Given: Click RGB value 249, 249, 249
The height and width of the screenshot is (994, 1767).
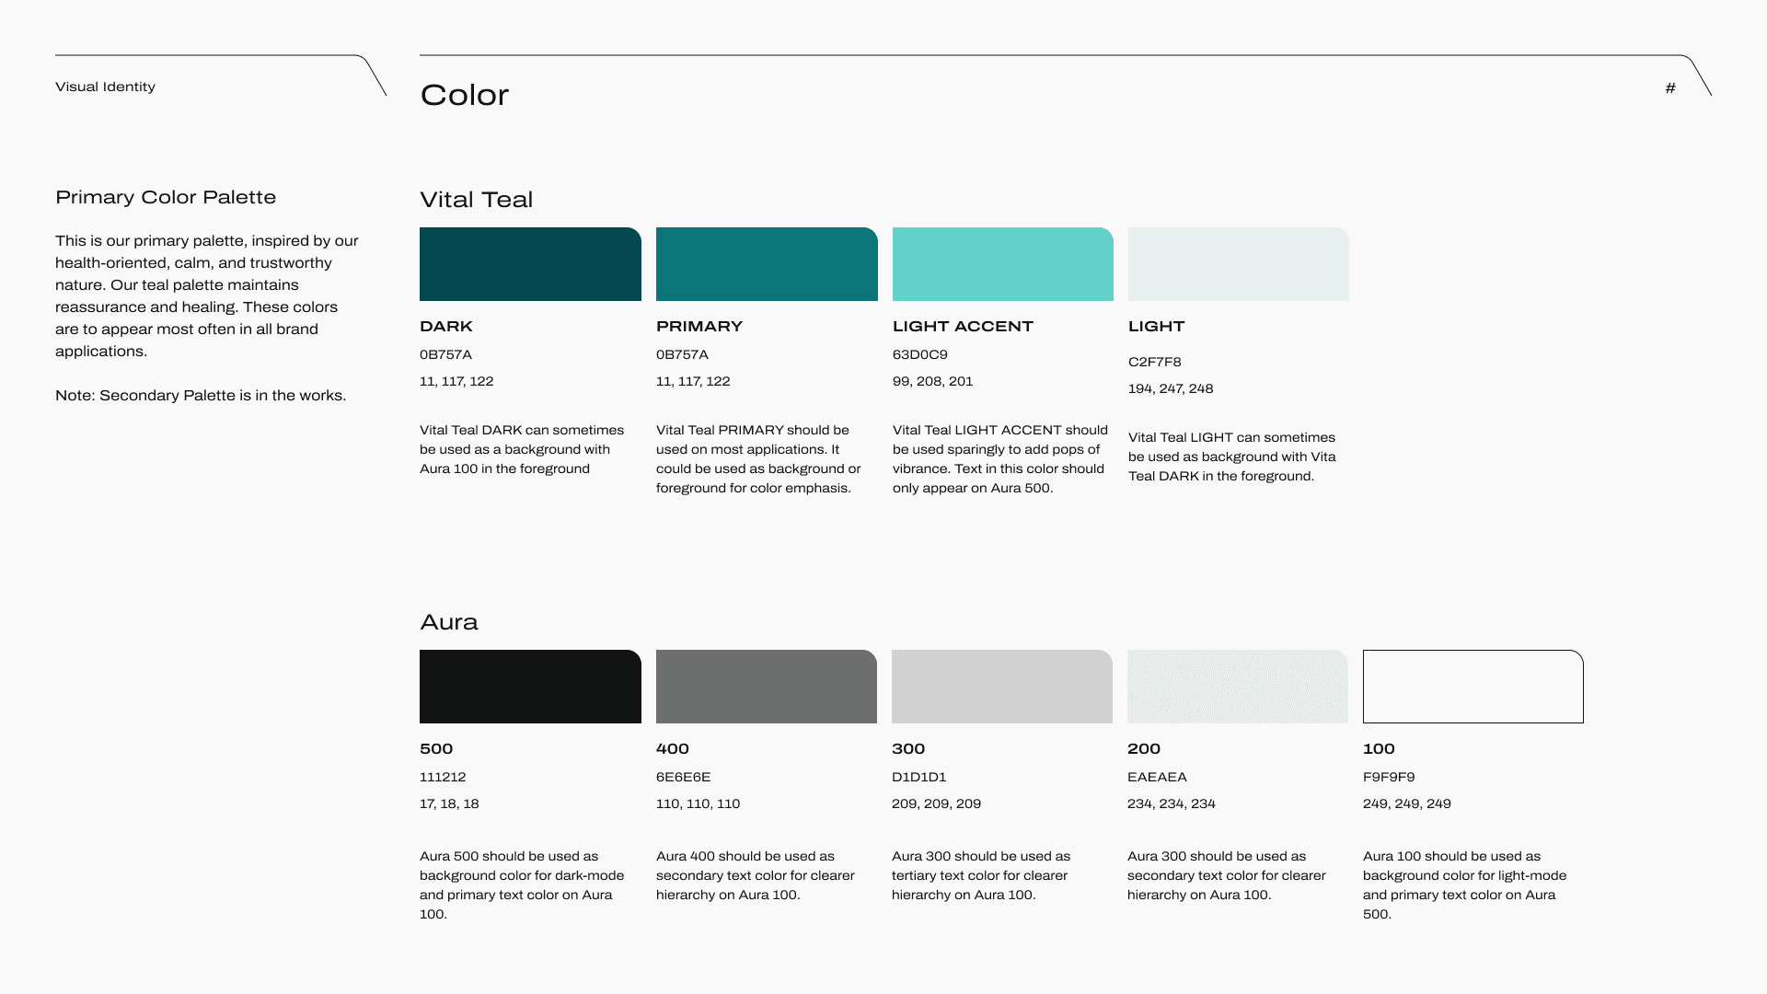Looking at the screenshot, I should click(1406, 803).
